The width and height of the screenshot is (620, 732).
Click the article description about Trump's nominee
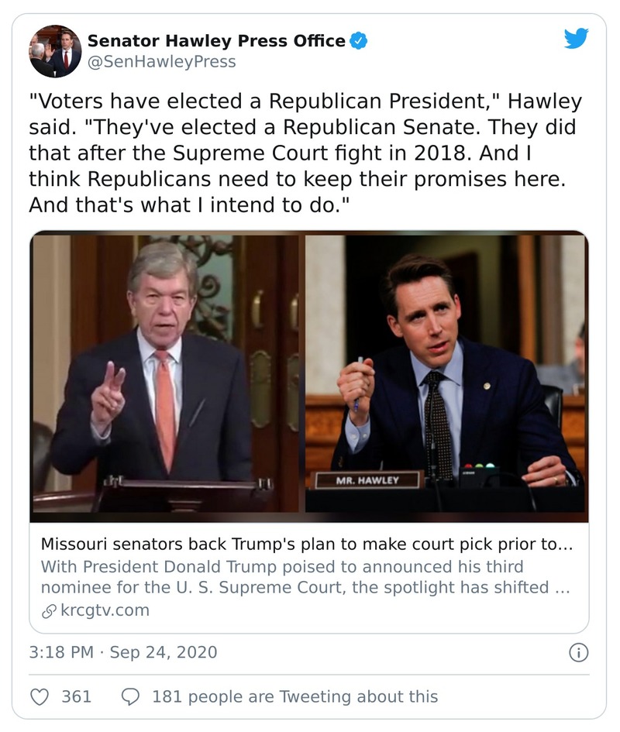click(x=306, y=577)
